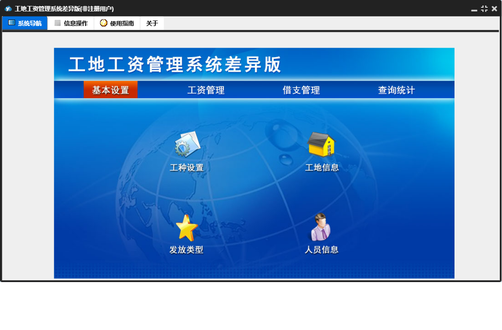This screenshot has width=502, height=330.
Task: Open the 工种设置 gear-and-folder icon
Action: pyautogui.click(x=187, y=144)
